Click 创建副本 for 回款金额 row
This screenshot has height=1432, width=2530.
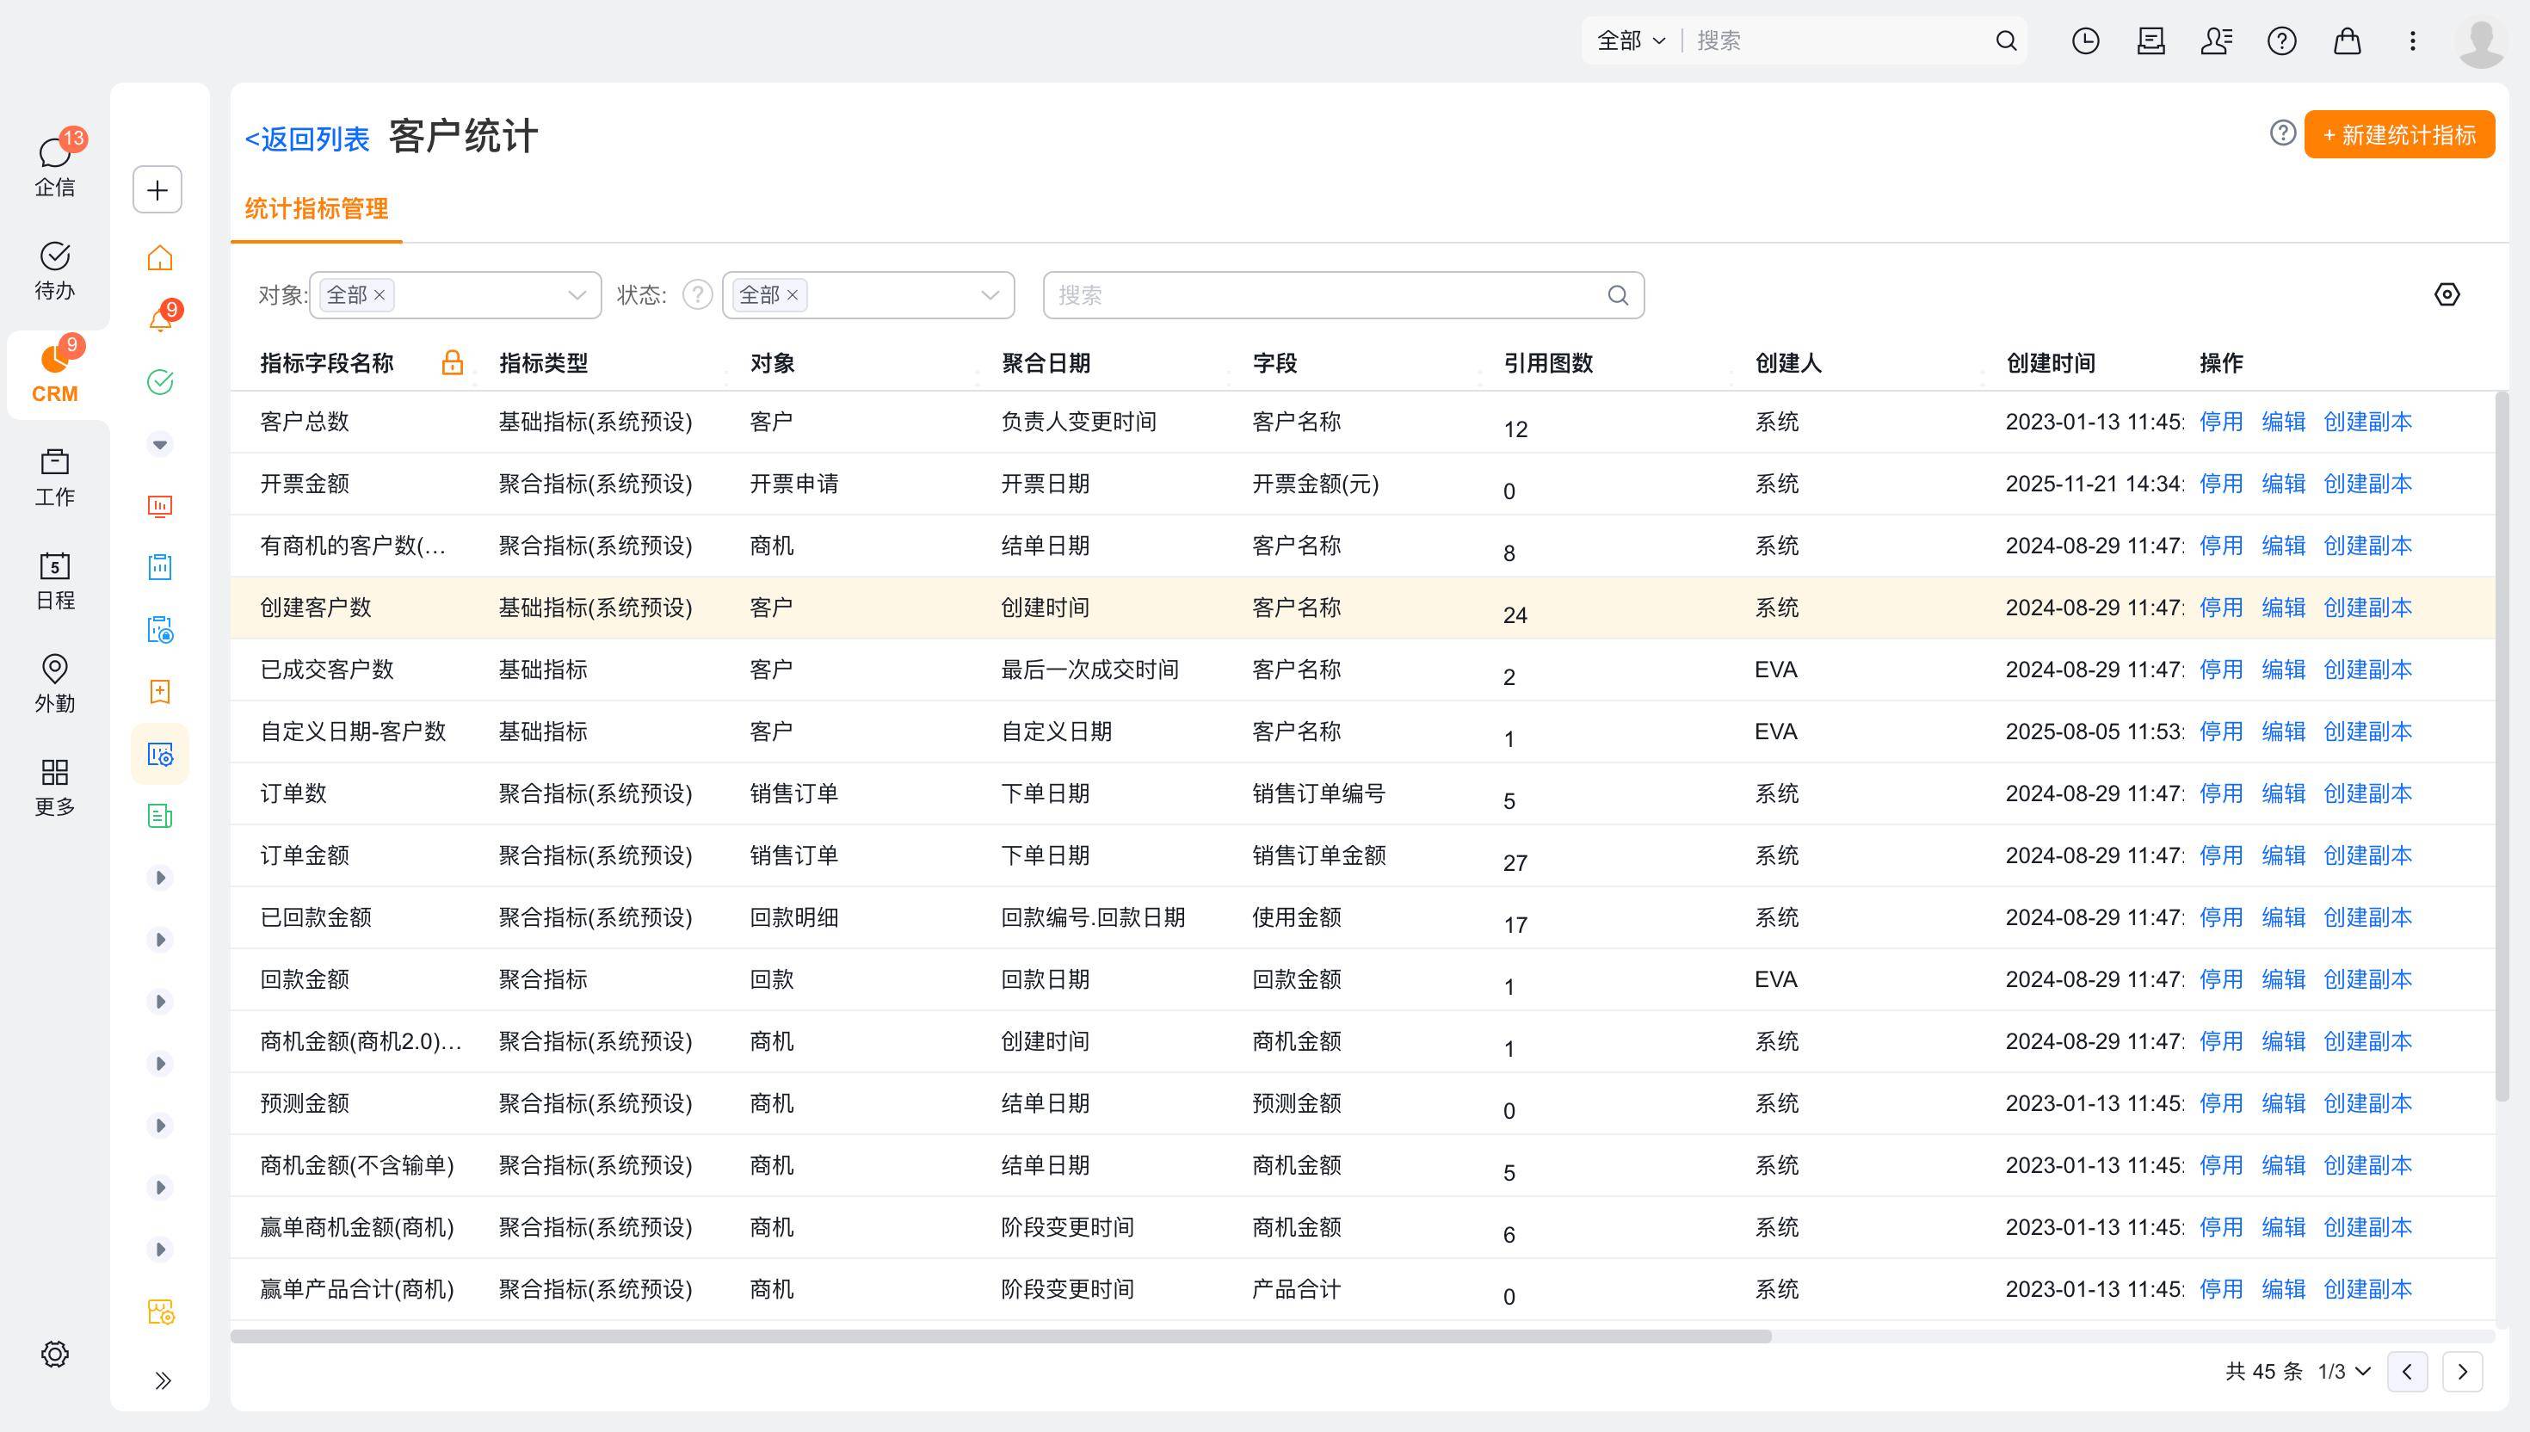click(x=2366, y=979)
